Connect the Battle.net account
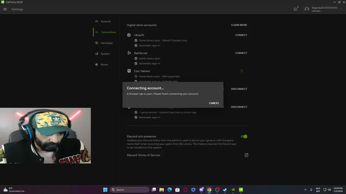Image resolution: width=346 pixels, height=194 pixels. pos(241,53)
